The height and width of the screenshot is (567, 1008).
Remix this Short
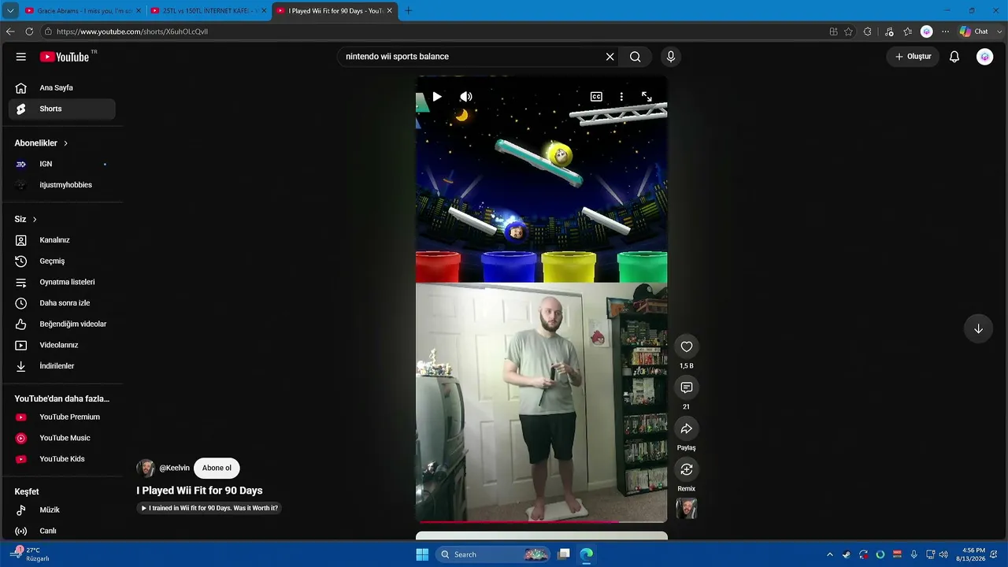tap(687, 469)
